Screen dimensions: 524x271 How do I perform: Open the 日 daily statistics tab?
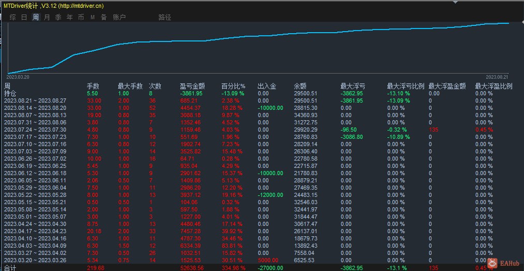(x=24, y=18)
